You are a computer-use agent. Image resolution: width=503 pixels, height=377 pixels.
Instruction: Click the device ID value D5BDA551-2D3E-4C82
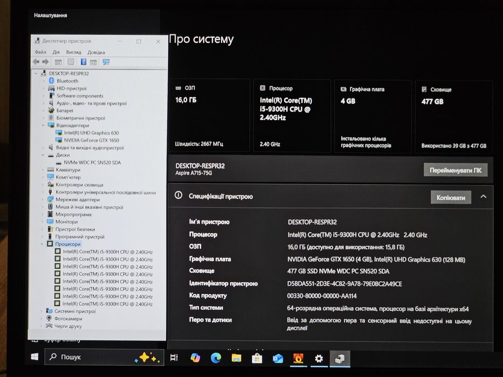[x=344, y=284]
